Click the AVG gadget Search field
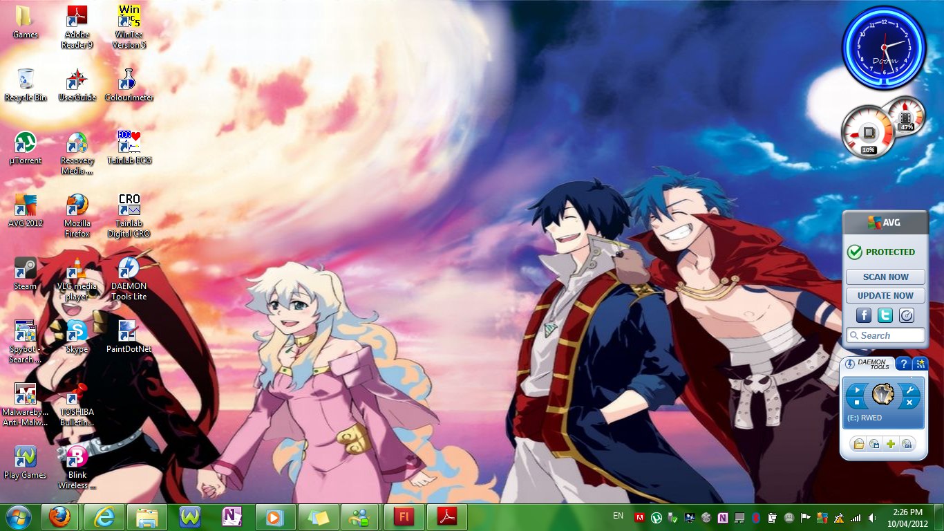The height and width of the screenshot is (531, 944). [x=885, y=335]
